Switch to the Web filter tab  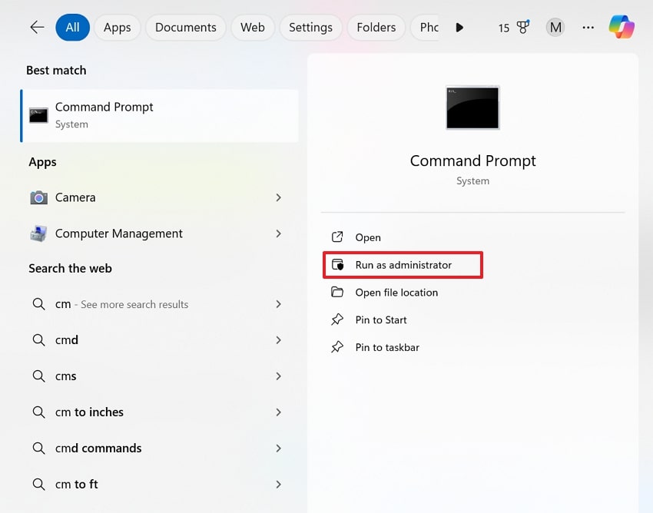253,28
